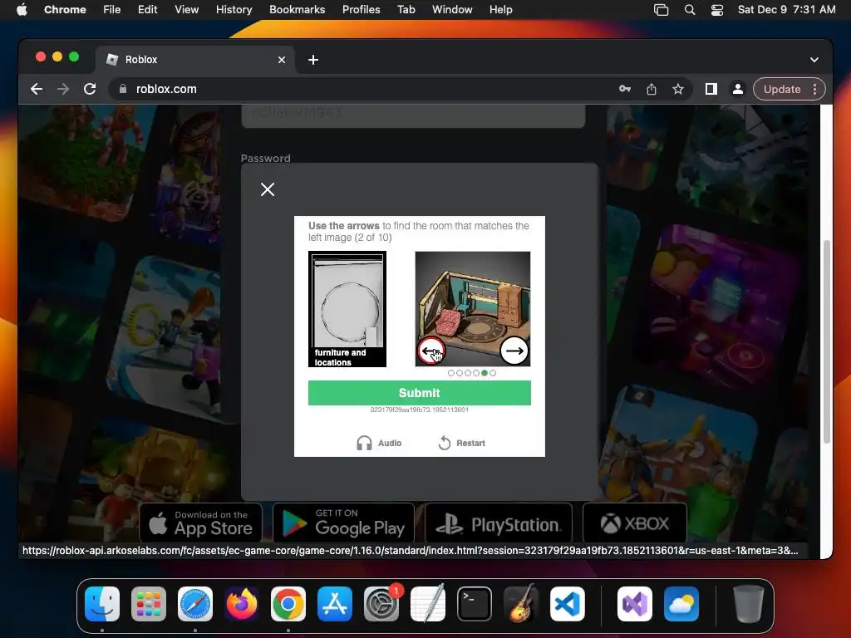Image resolution: width=851 pixels, height=638 pixels.
Task: Open the File menu
Action: tap(112, 10)
